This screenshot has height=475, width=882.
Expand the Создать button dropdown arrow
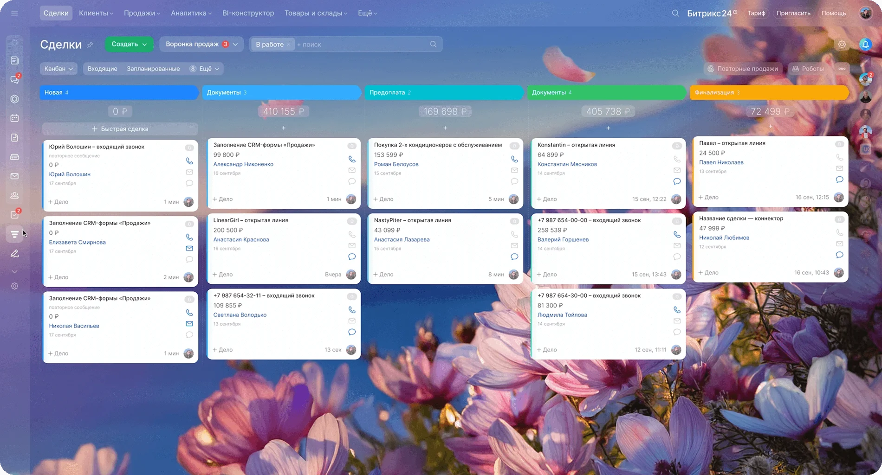pyautogui.click(x=145, y=45)
